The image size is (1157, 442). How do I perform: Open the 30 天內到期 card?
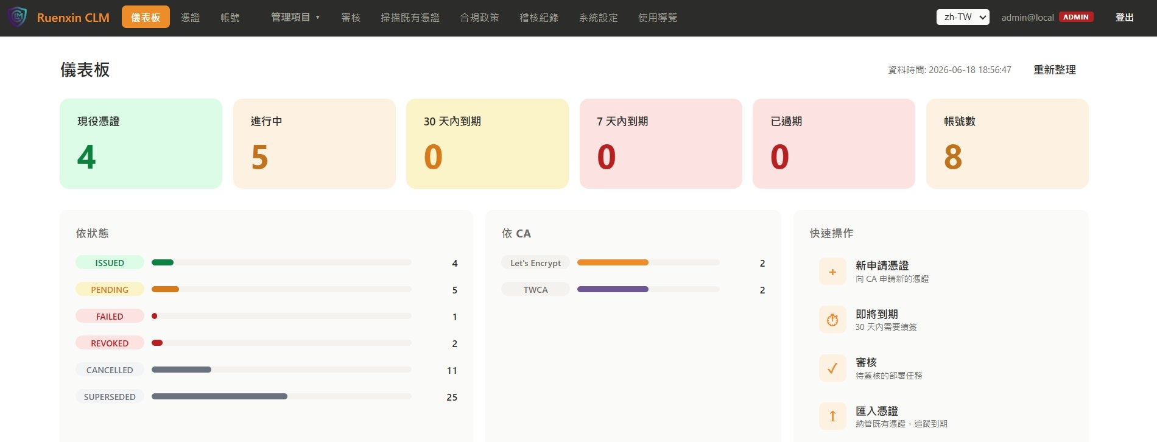coord(487,144)
